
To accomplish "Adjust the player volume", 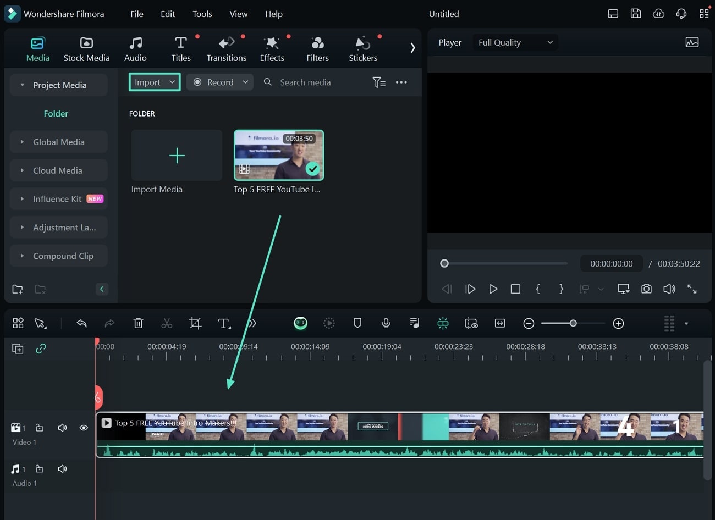I will [669, 289].
